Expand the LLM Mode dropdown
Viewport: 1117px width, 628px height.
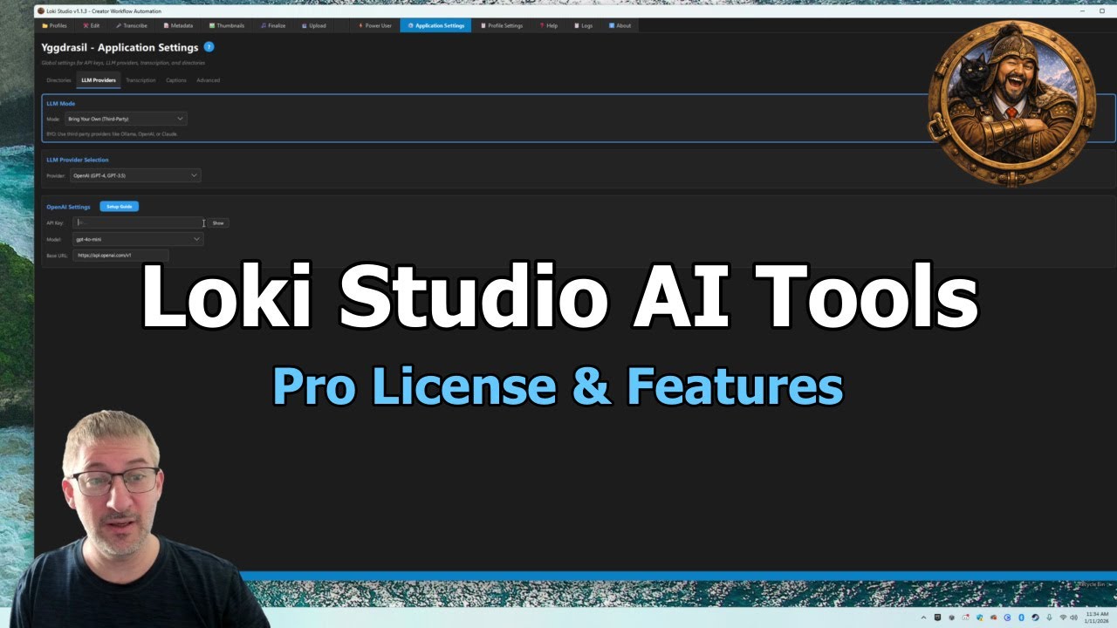tap(126, 119)
